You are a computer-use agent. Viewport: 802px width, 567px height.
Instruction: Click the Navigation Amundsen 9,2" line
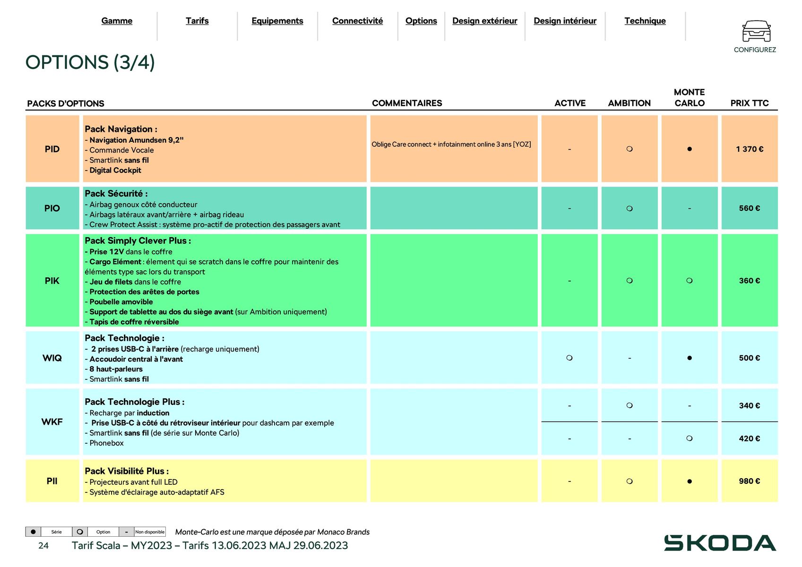point(134,140)
